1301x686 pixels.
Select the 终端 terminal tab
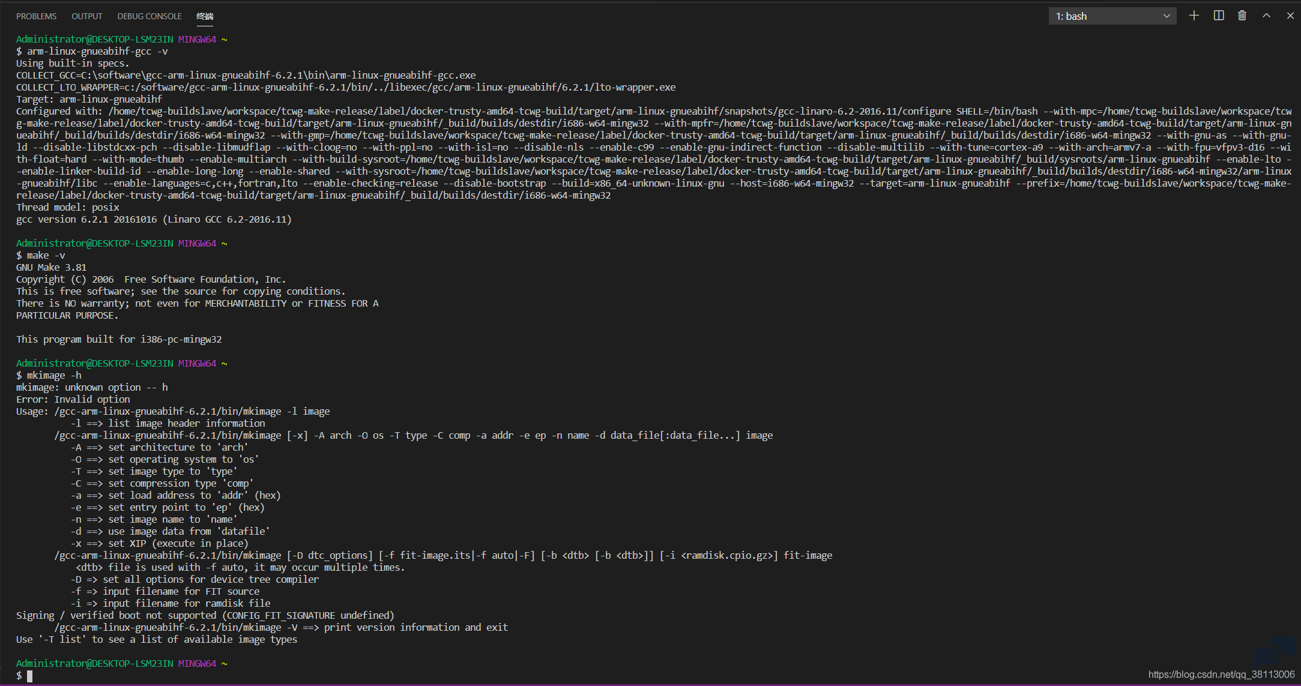(x=205, y=16)
